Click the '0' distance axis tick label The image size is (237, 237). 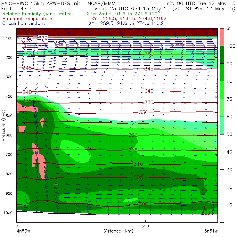(17, 226)
